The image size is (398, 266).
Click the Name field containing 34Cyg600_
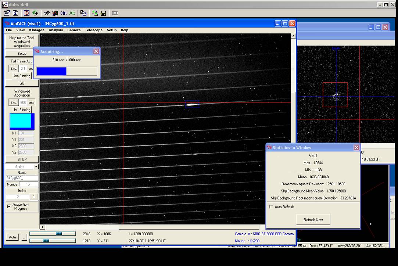click(22, 178)
